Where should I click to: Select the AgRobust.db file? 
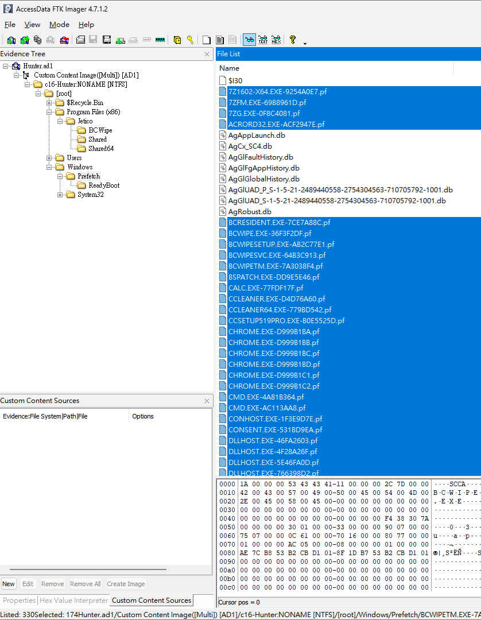(250, 211)
